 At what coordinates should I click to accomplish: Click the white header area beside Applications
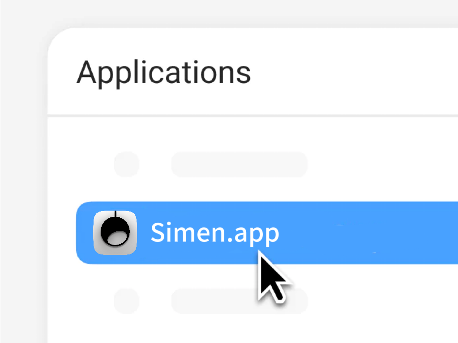[x=353, y=72]
